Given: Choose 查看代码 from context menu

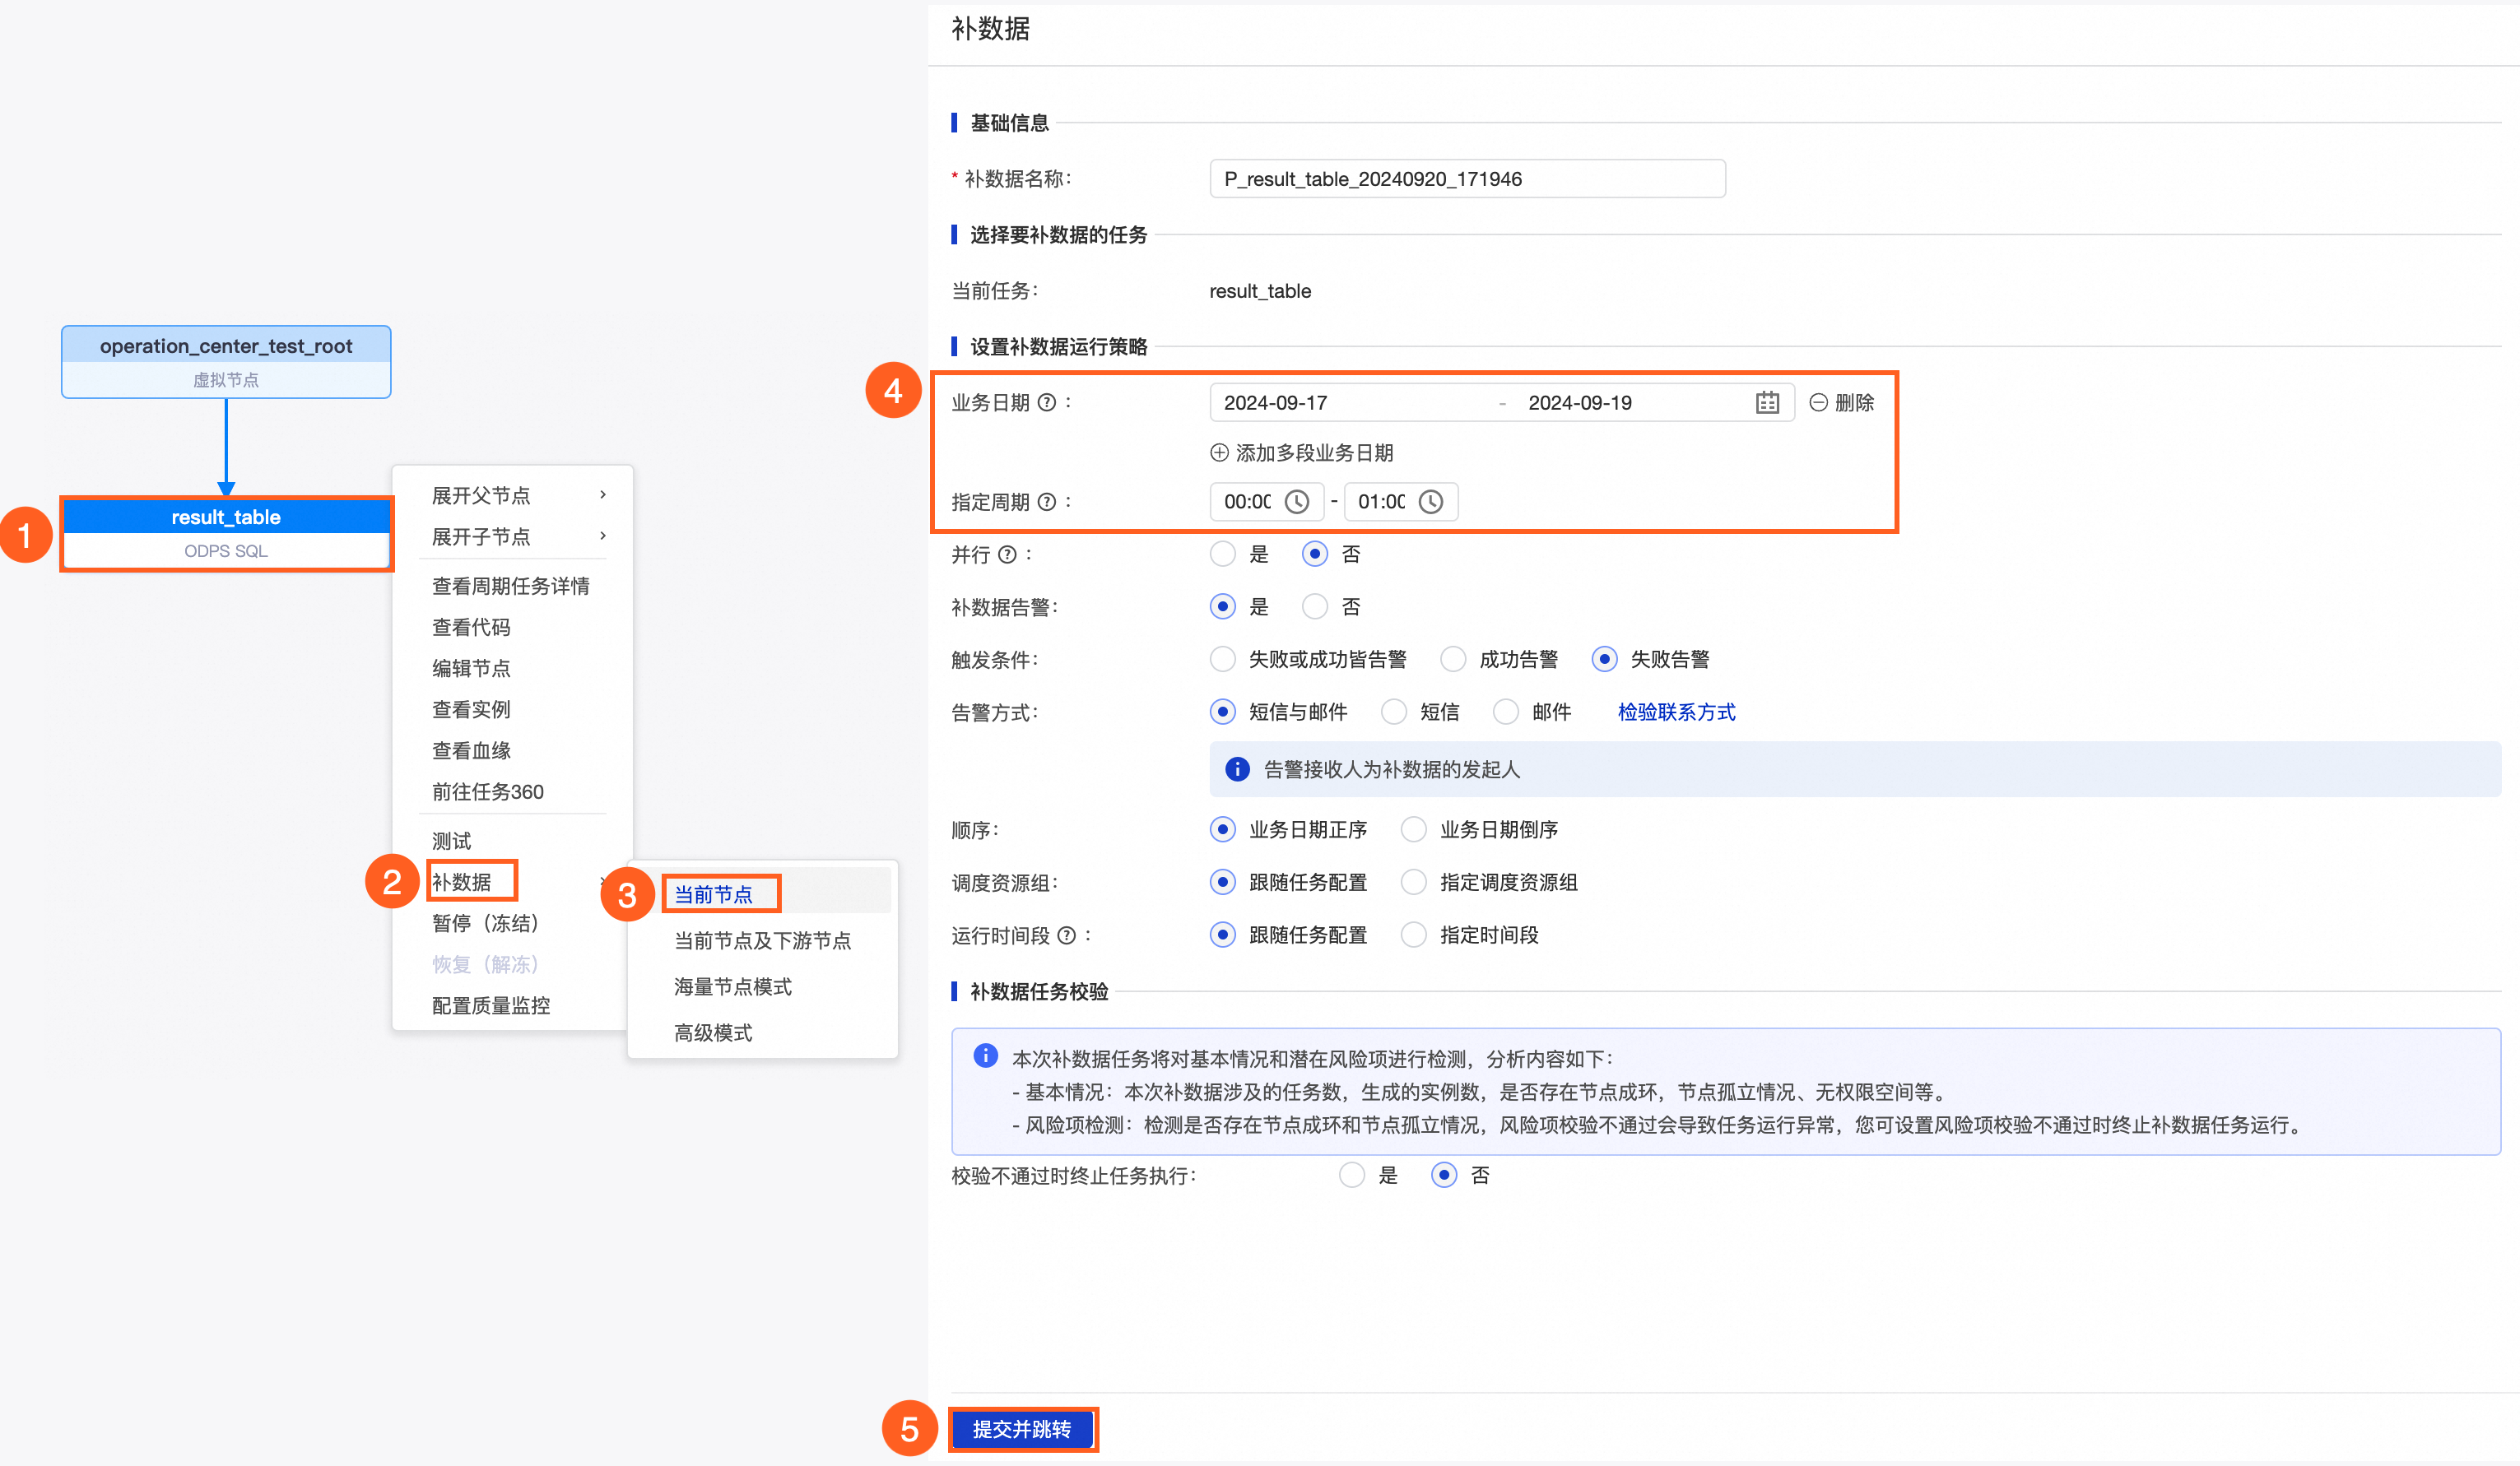Looking at the screenshot, I should click(471, 628).
